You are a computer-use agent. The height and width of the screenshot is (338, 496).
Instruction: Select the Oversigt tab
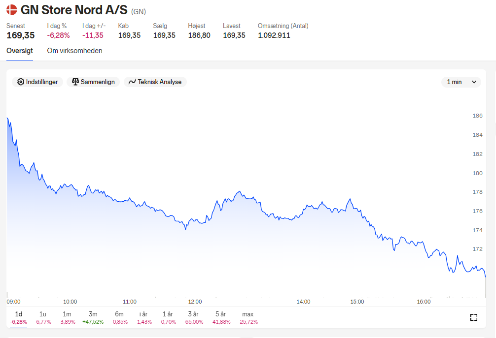point(20,51)
